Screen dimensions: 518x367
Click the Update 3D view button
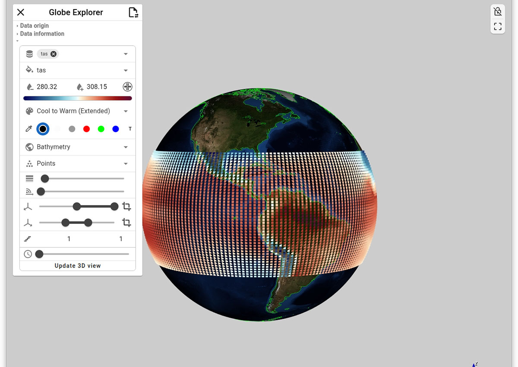pyautogui.click(x=77, y=265)
